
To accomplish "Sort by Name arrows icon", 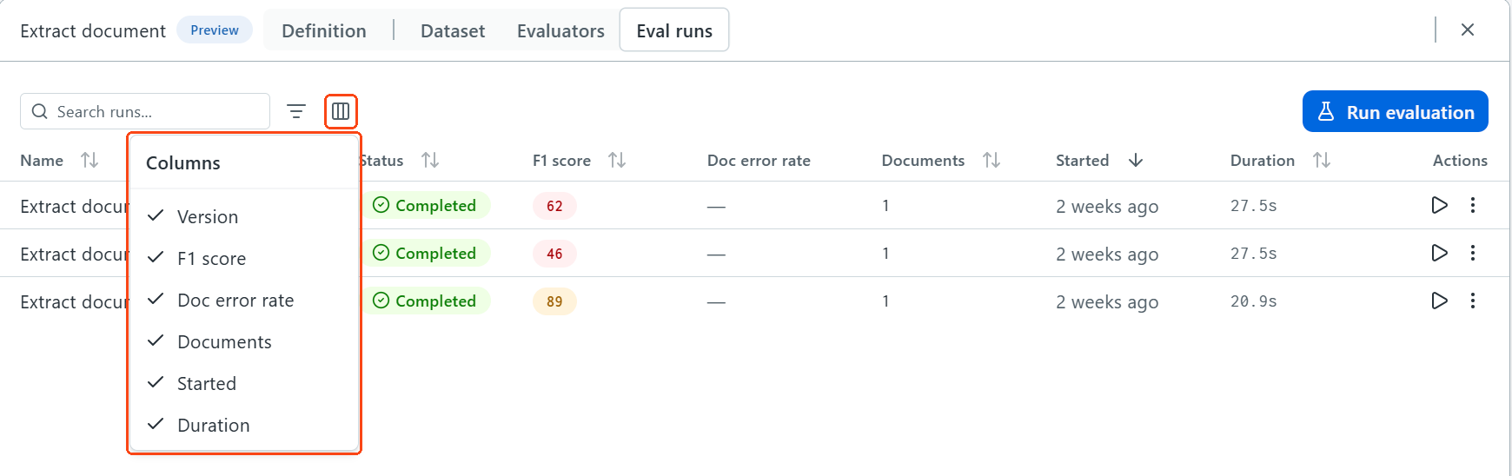I will [x=90, y=160].
